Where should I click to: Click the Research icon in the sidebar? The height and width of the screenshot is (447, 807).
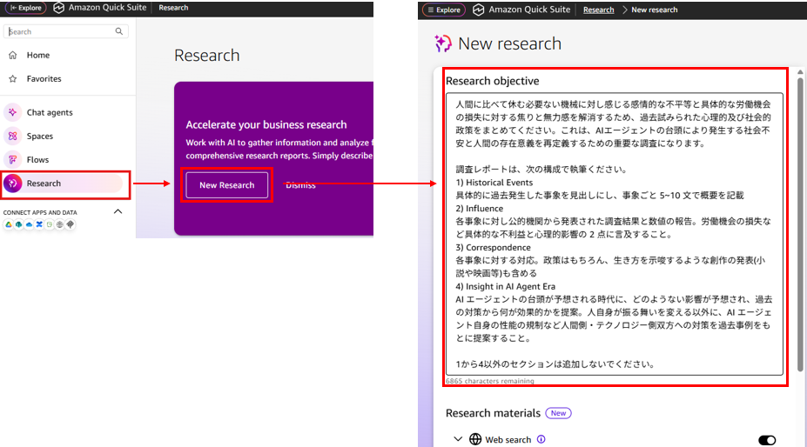13,183
